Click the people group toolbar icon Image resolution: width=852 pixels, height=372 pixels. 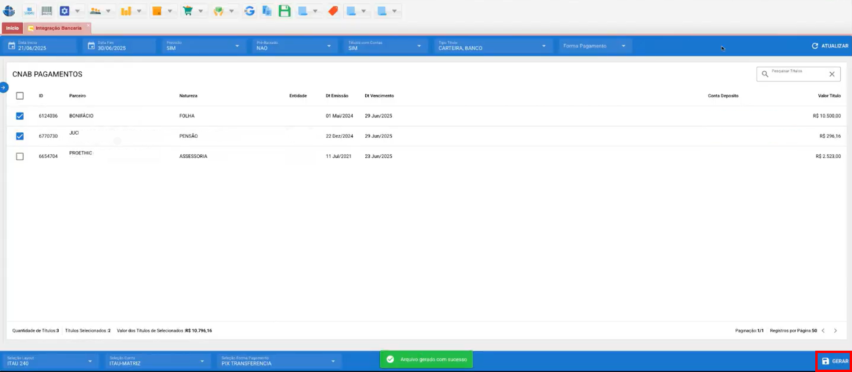pos(95,11)
